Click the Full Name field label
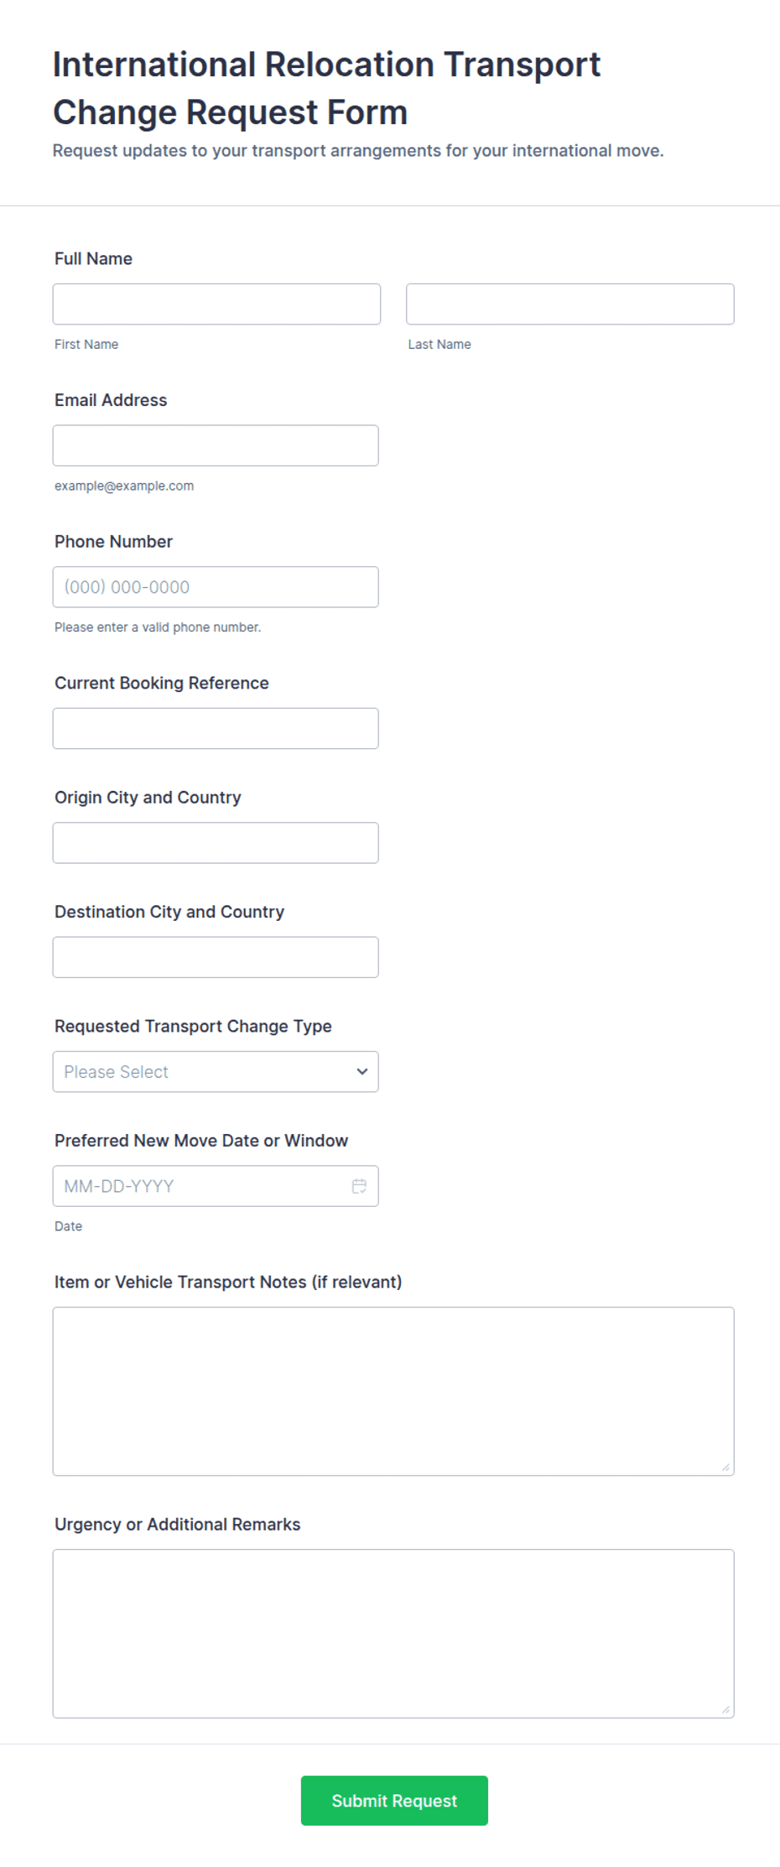Screen dimensions: 780x1867 93,258
